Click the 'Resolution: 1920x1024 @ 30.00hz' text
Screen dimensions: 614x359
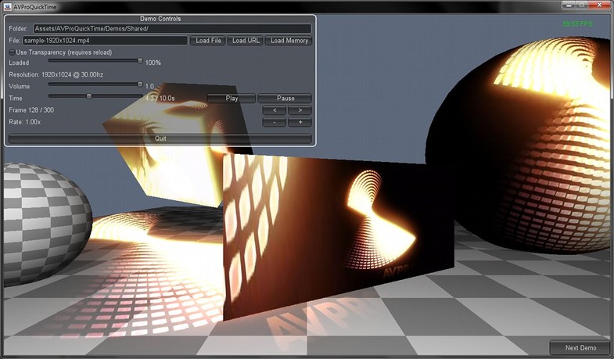coord(56,74)
